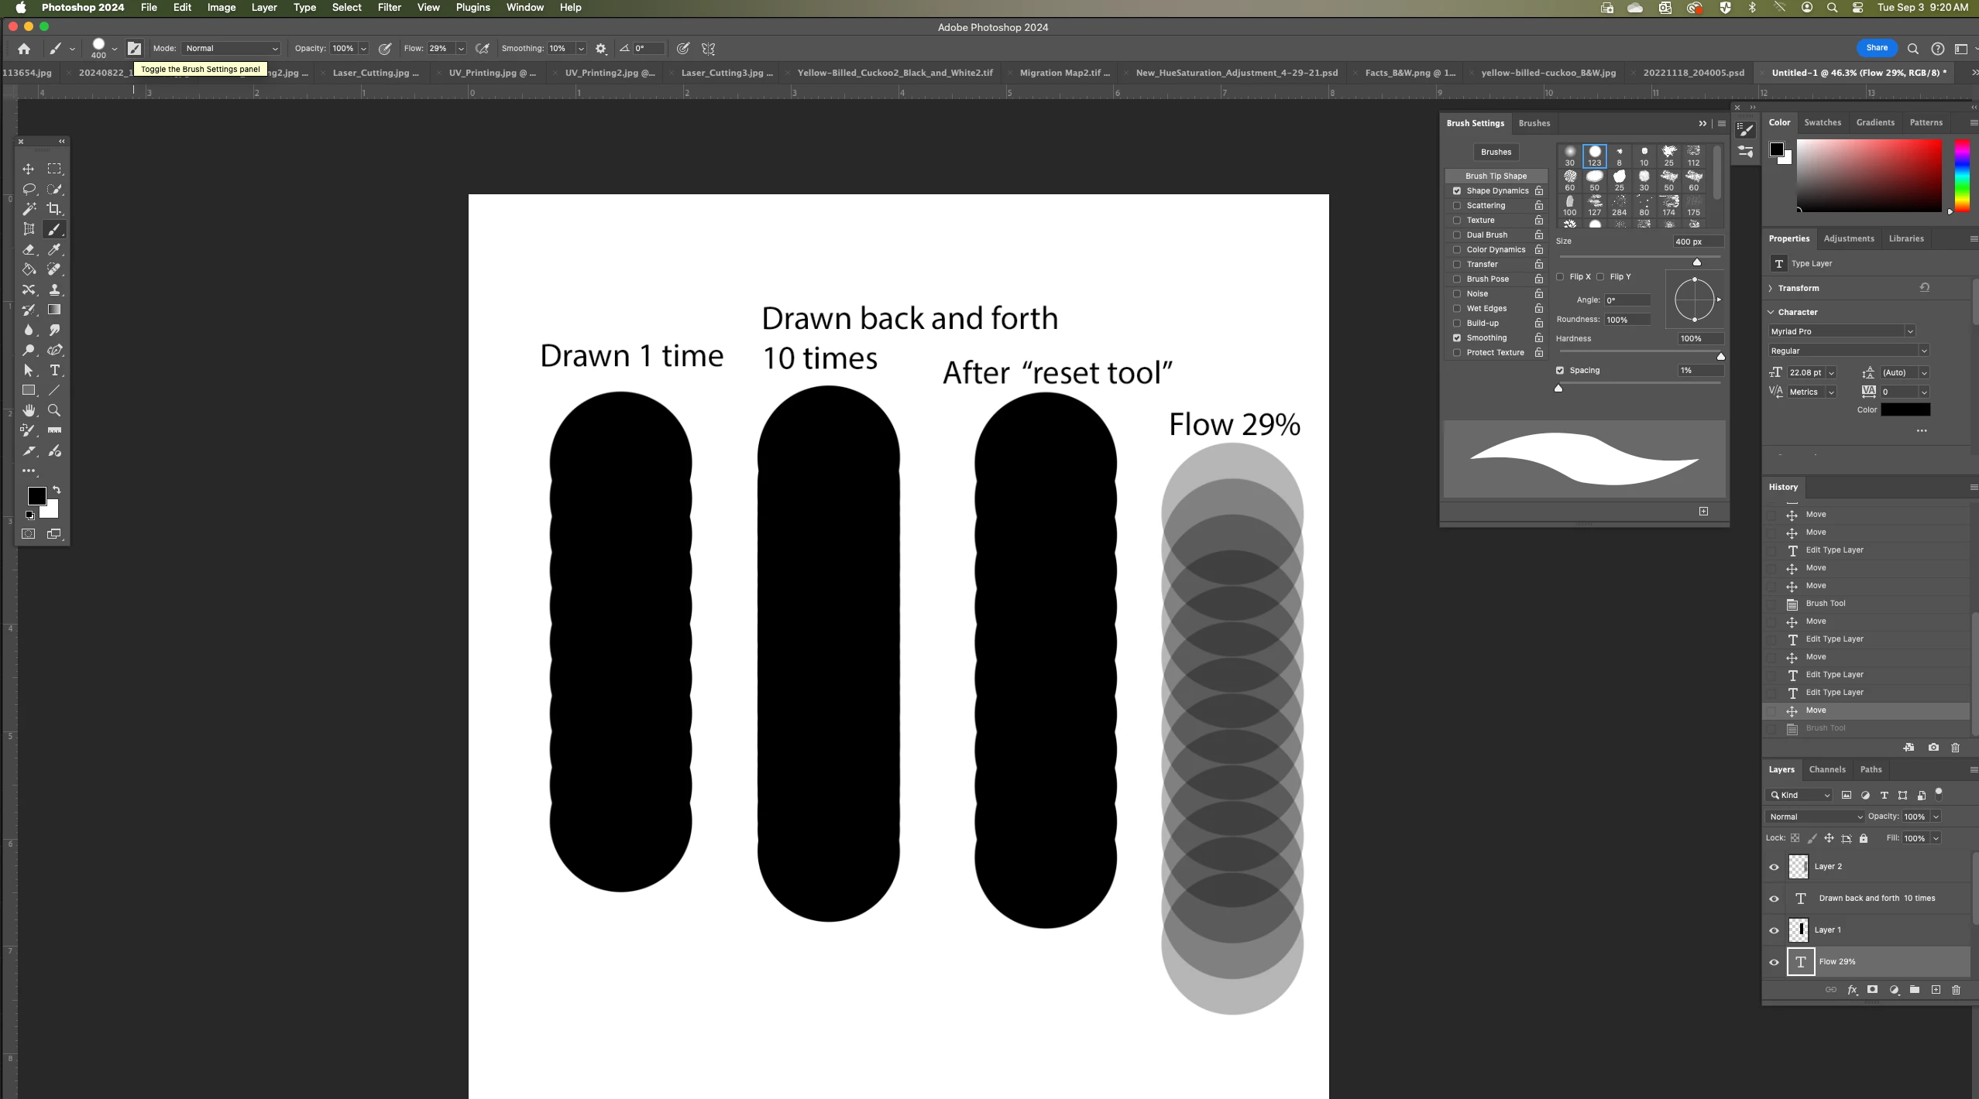The height and width of the screenshot is (1099, 1979).
Task: Switch to the Channels tab
Action: point(1826,769)
